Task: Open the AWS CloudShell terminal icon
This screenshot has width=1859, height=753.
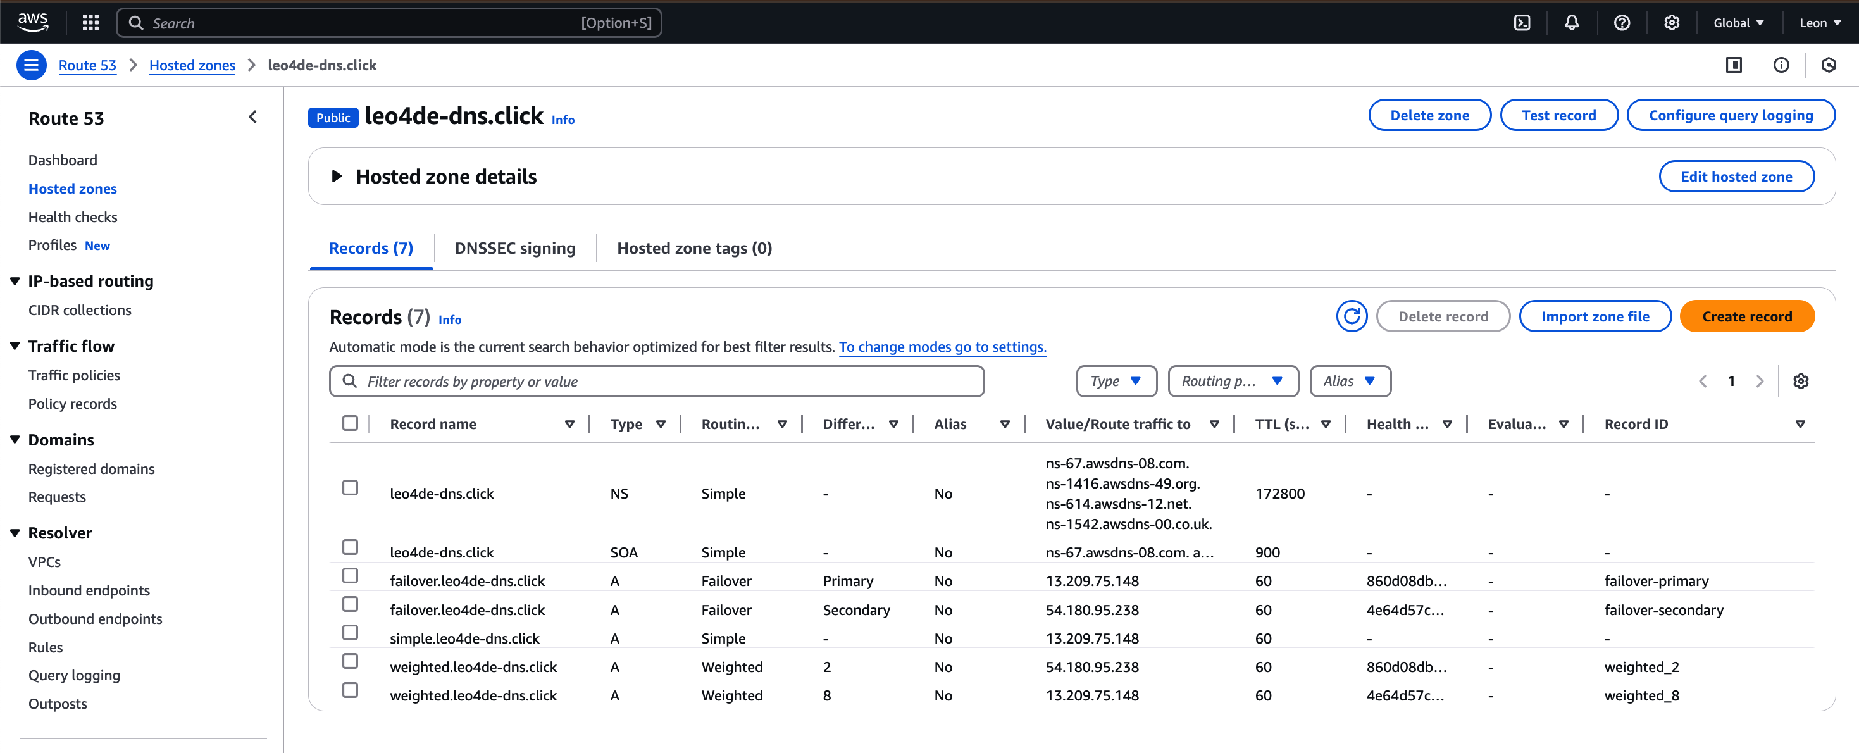Action: (x=1521, y=23)
